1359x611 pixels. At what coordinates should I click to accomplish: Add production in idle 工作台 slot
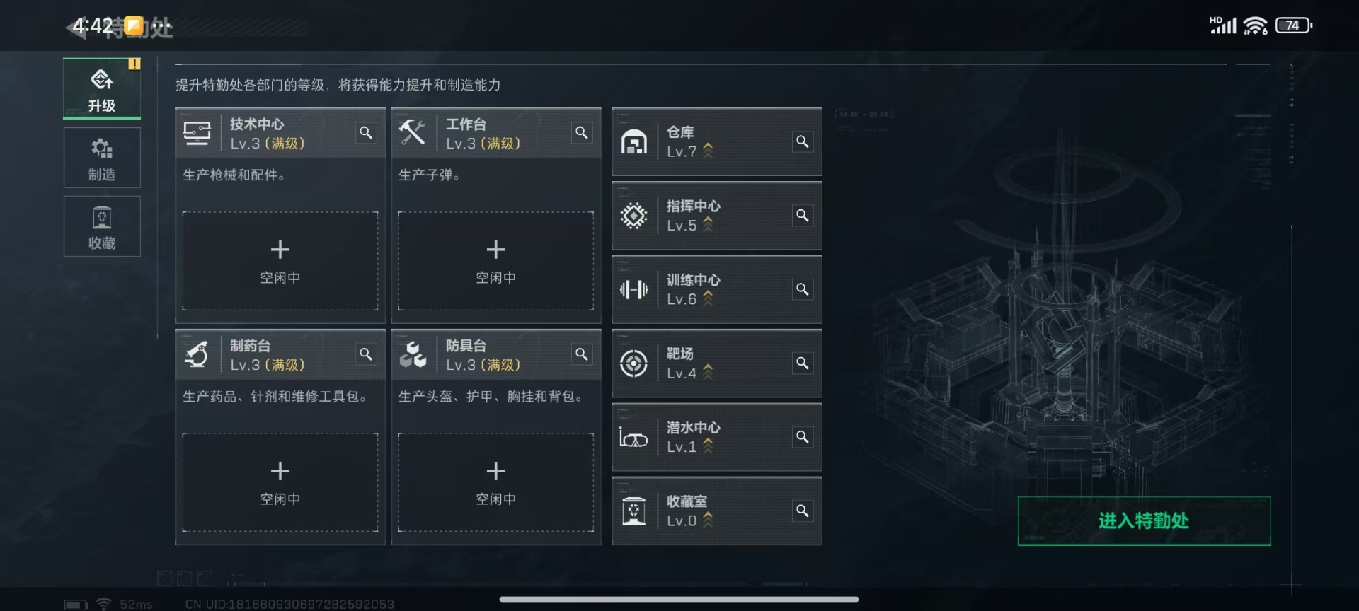pos(496,261)
